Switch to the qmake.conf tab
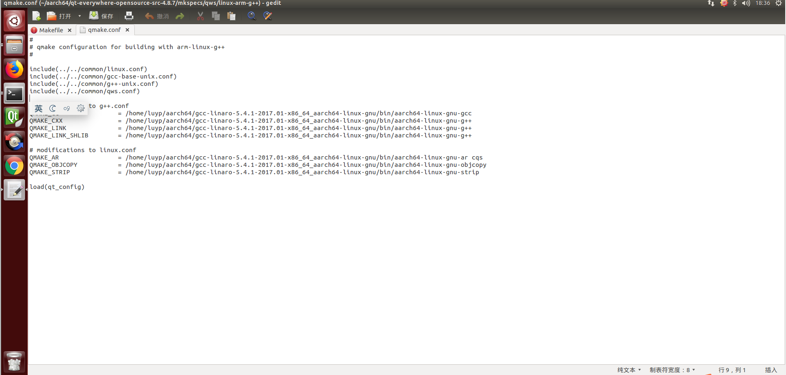786x375 pixels. (x=104, y=30)
